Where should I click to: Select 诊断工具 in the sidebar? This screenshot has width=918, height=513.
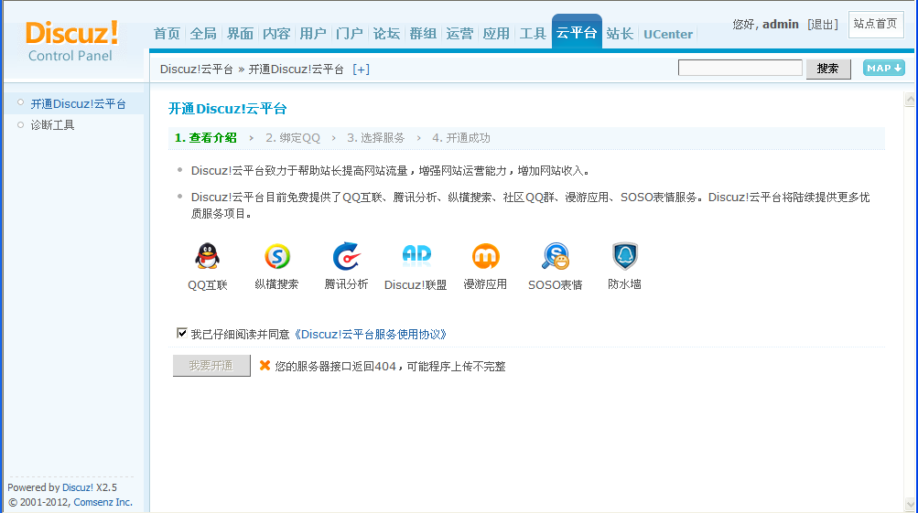click(53, 125)
